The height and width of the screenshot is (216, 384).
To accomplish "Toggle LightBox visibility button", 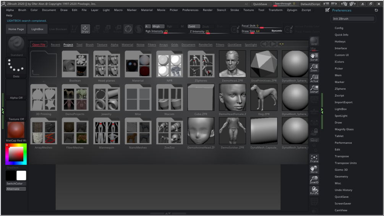I will (37, 29).
